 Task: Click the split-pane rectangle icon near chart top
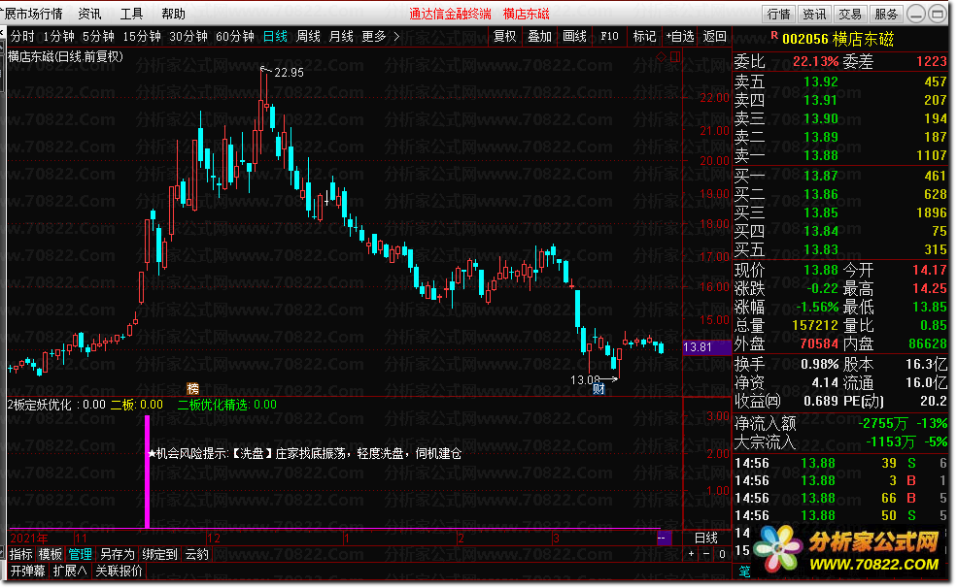tap(675, 56)
